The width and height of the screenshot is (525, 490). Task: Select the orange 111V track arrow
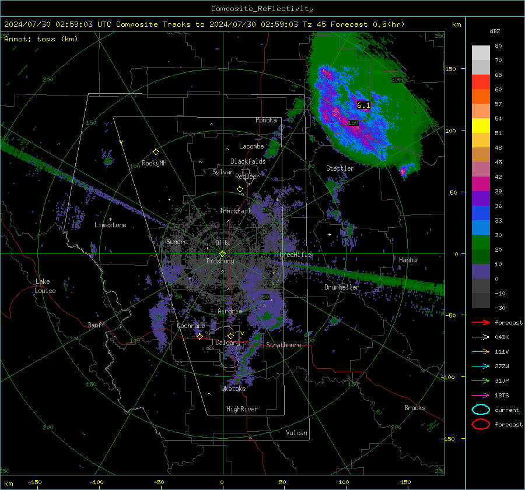click(x=481, y=351)
